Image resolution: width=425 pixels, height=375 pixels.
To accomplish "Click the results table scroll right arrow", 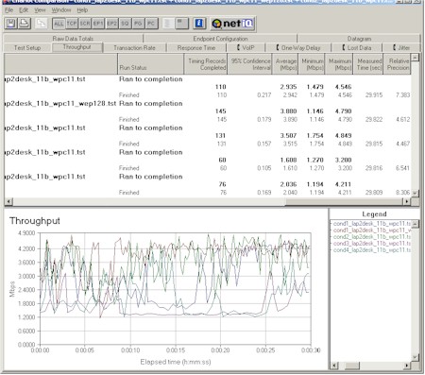I will [x=407, y=201].
